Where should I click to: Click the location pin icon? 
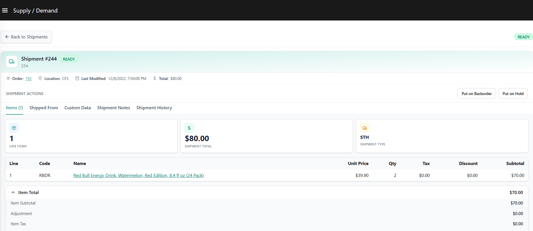(40, 78)
